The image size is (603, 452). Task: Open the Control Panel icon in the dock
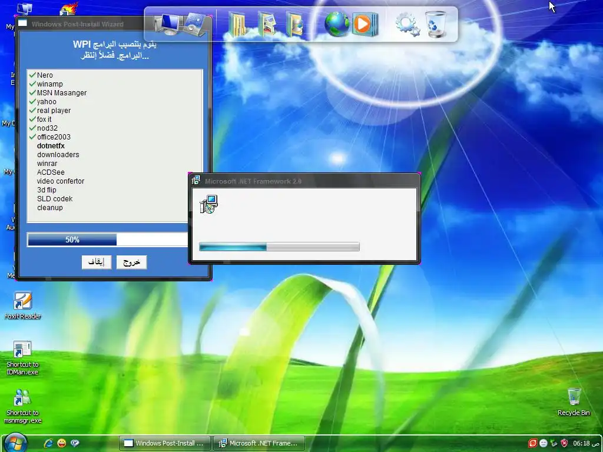click(196, 24)
